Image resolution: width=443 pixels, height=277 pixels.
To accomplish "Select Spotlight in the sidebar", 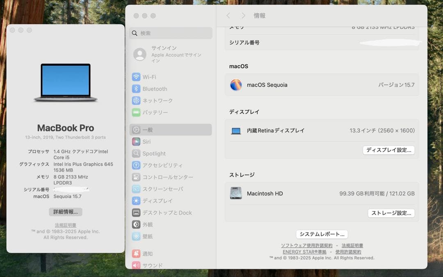I will (154, 153).
